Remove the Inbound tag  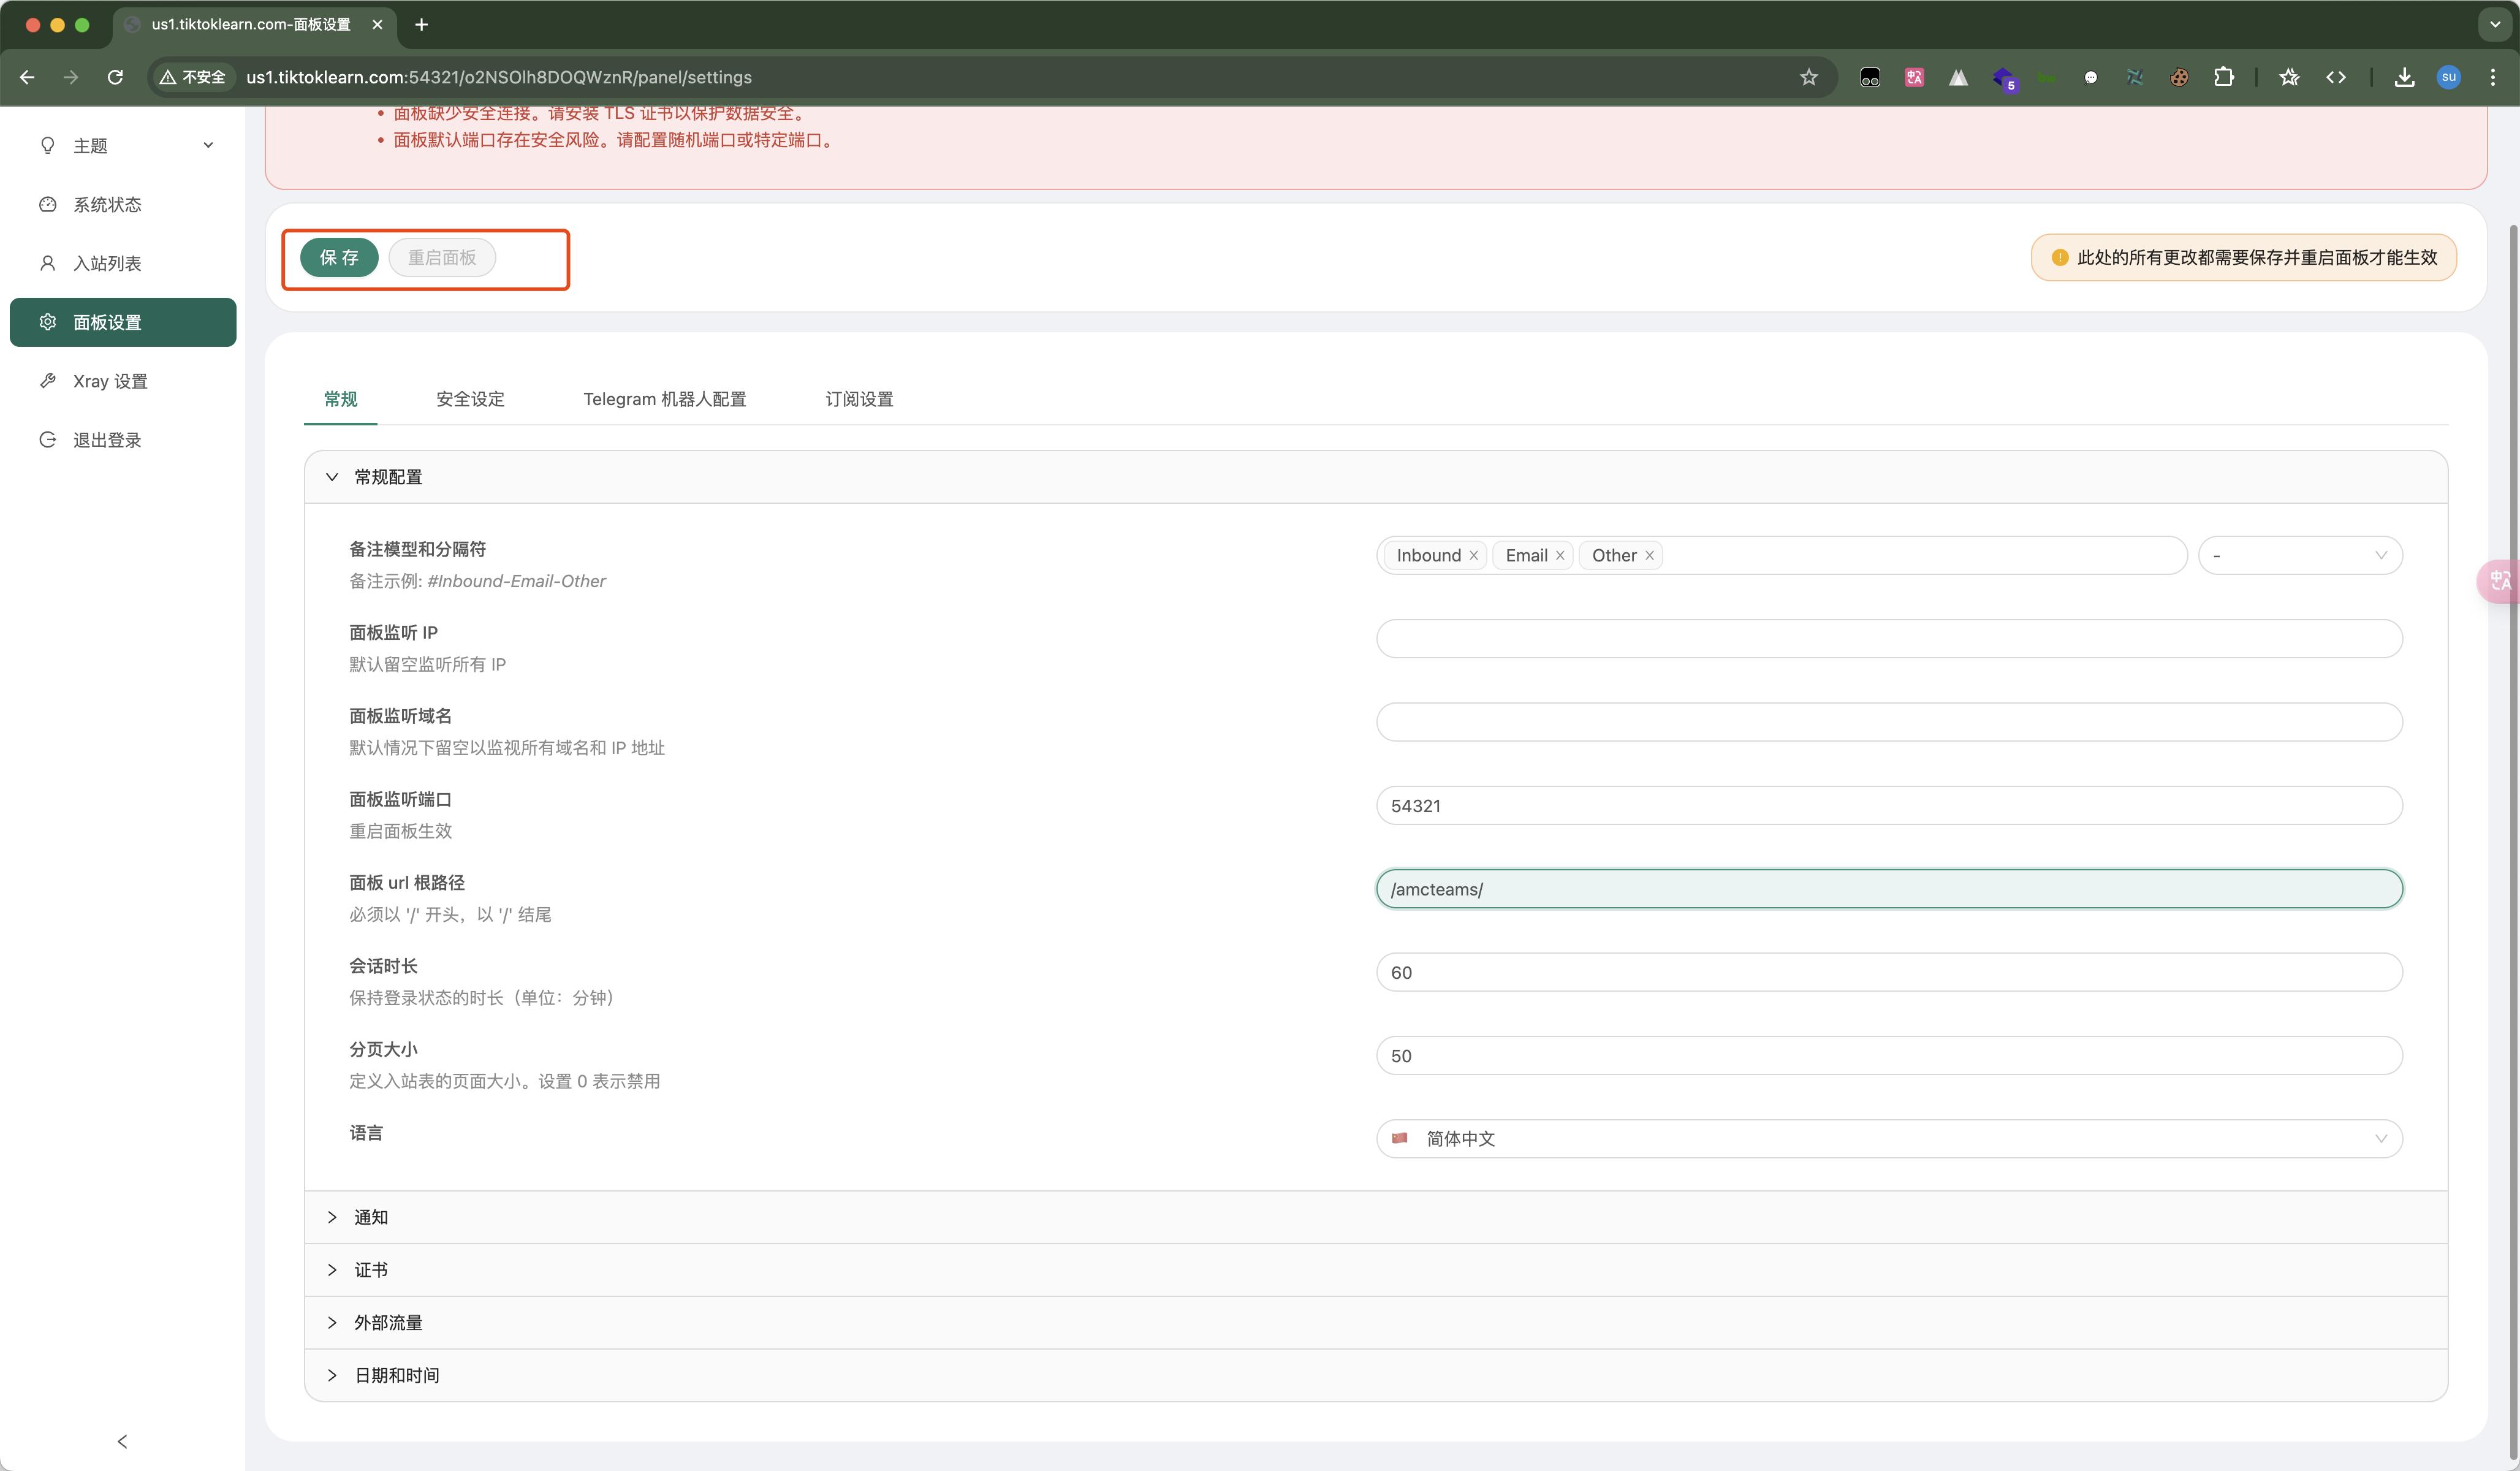(1473, 555)
